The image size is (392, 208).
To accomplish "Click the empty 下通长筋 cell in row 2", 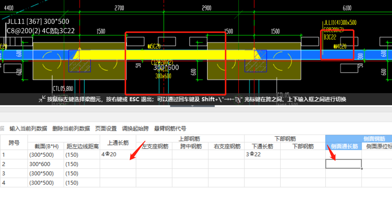I will pyautogui.click(x=262, y=164).
